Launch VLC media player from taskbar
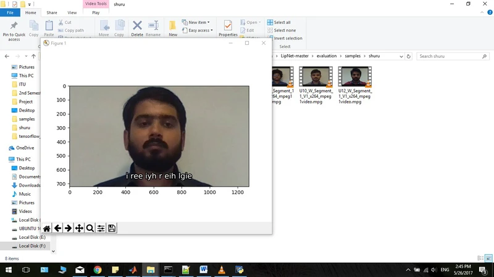494x277 pixels. [222, 270]
